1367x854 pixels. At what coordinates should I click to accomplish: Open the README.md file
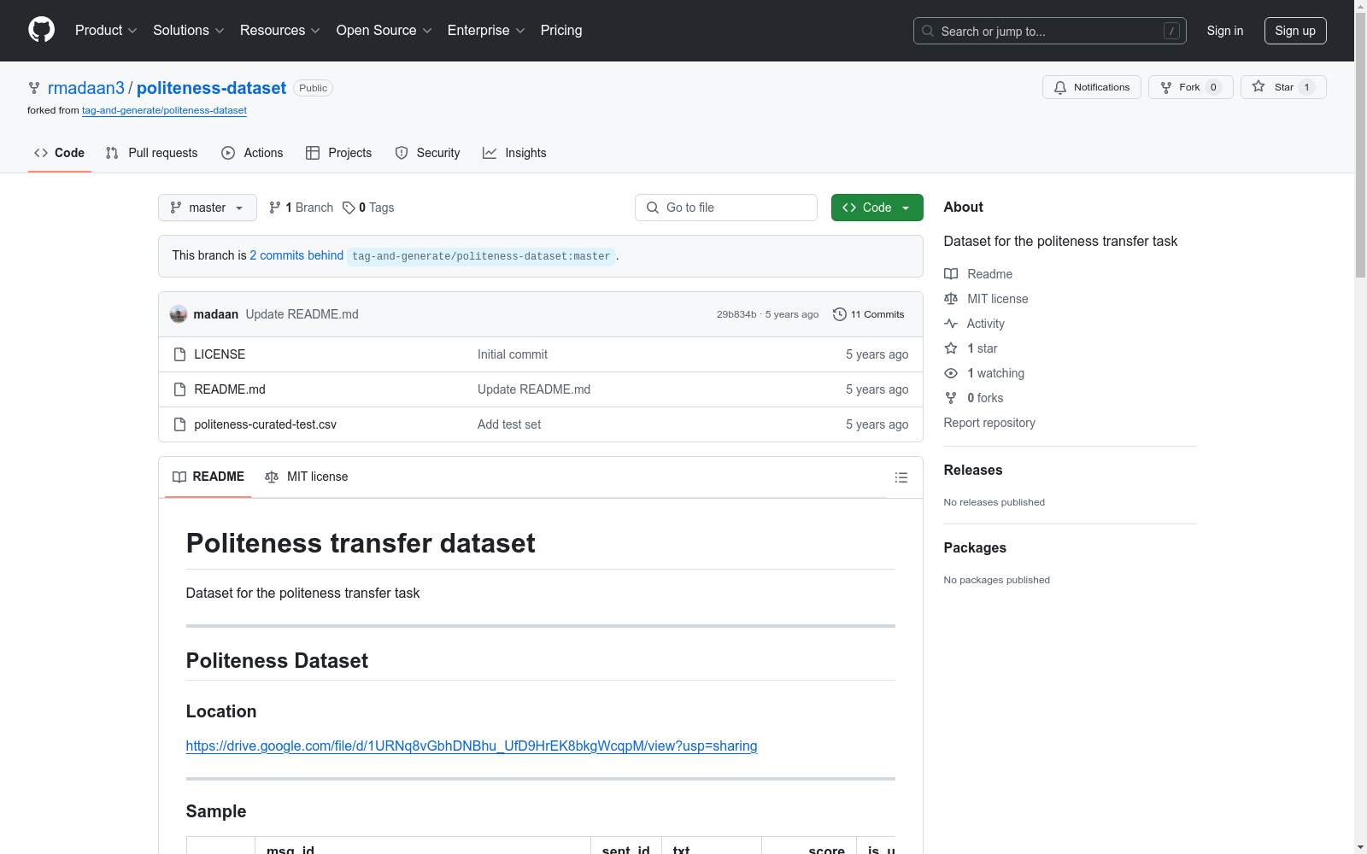pos(230,389)
